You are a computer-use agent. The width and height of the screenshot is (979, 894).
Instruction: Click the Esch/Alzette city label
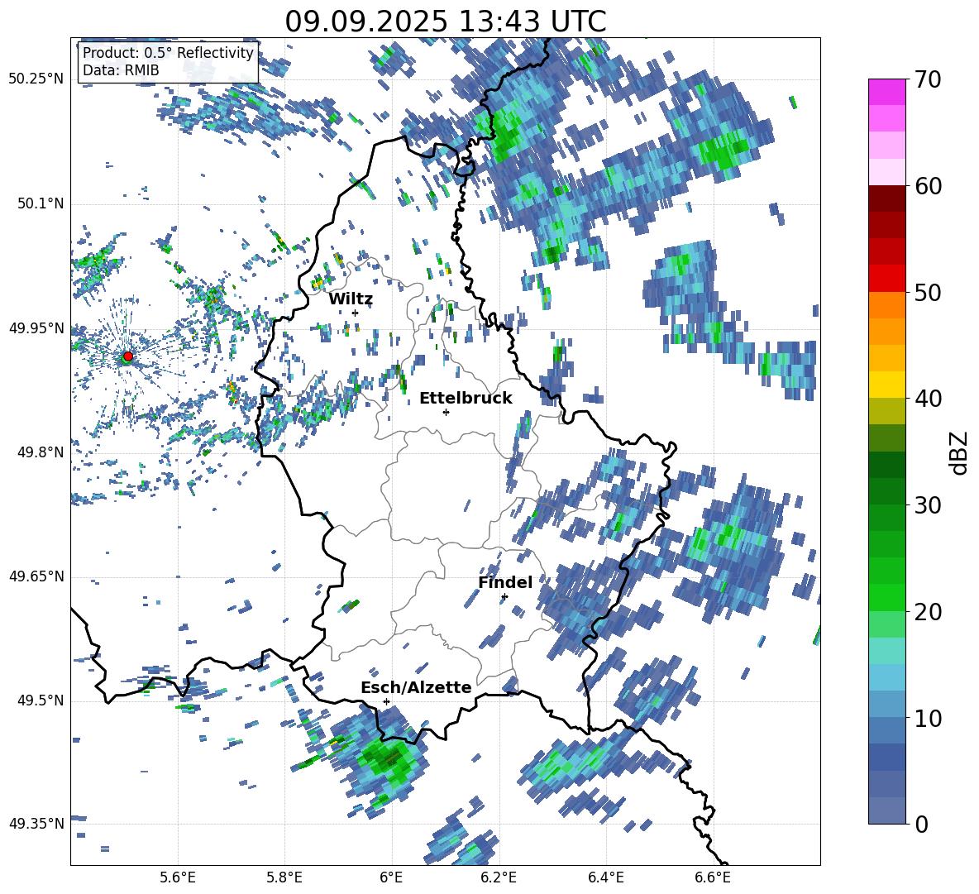pyautogui.click(x=416, y=688)
